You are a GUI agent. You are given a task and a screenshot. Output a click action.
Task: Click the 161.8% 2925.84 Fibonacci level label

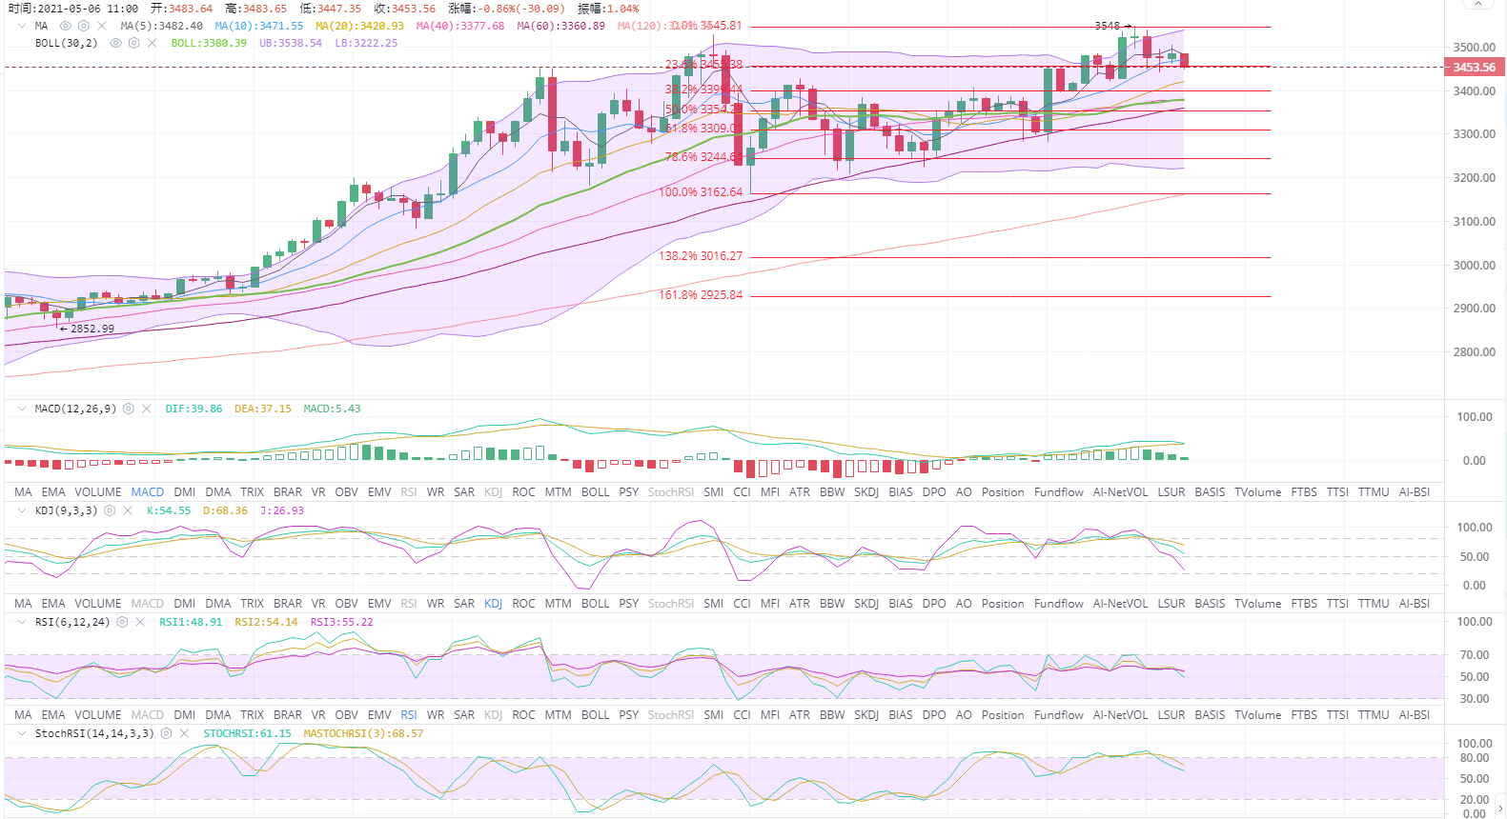click(x=701, y=295)
